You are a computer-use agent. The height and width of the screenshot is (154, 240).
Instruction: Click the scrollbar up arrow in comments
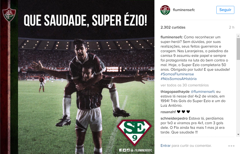click(x=238, y=36)
